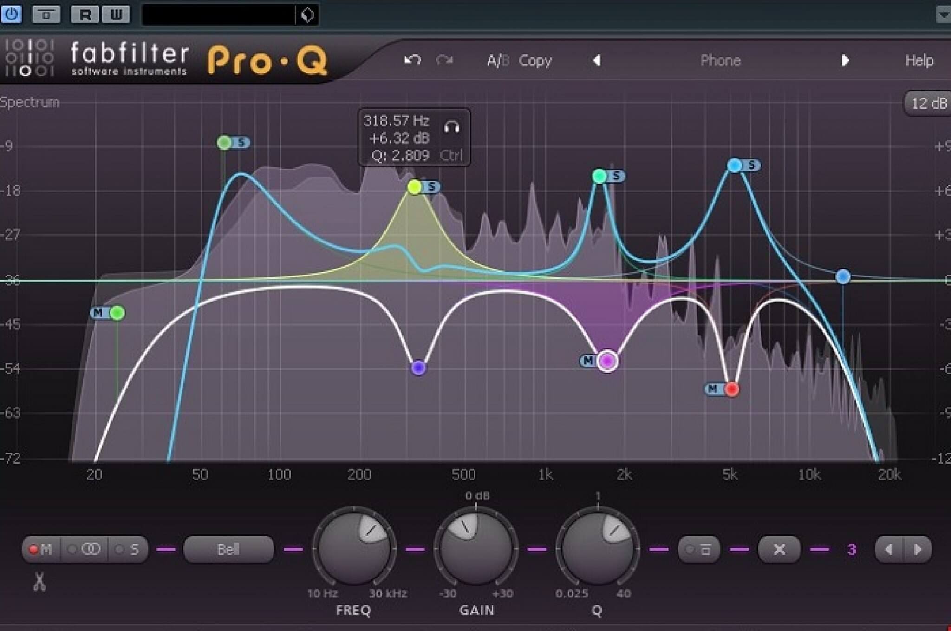951x631 pixels.
Task: Enable the W automation write icon
Action: [117, 14]
